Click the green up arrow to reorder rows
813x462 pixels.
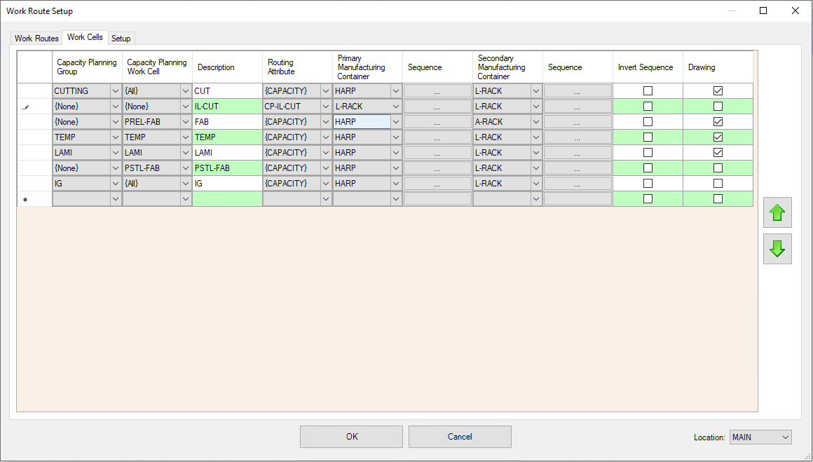pos(777,212)
